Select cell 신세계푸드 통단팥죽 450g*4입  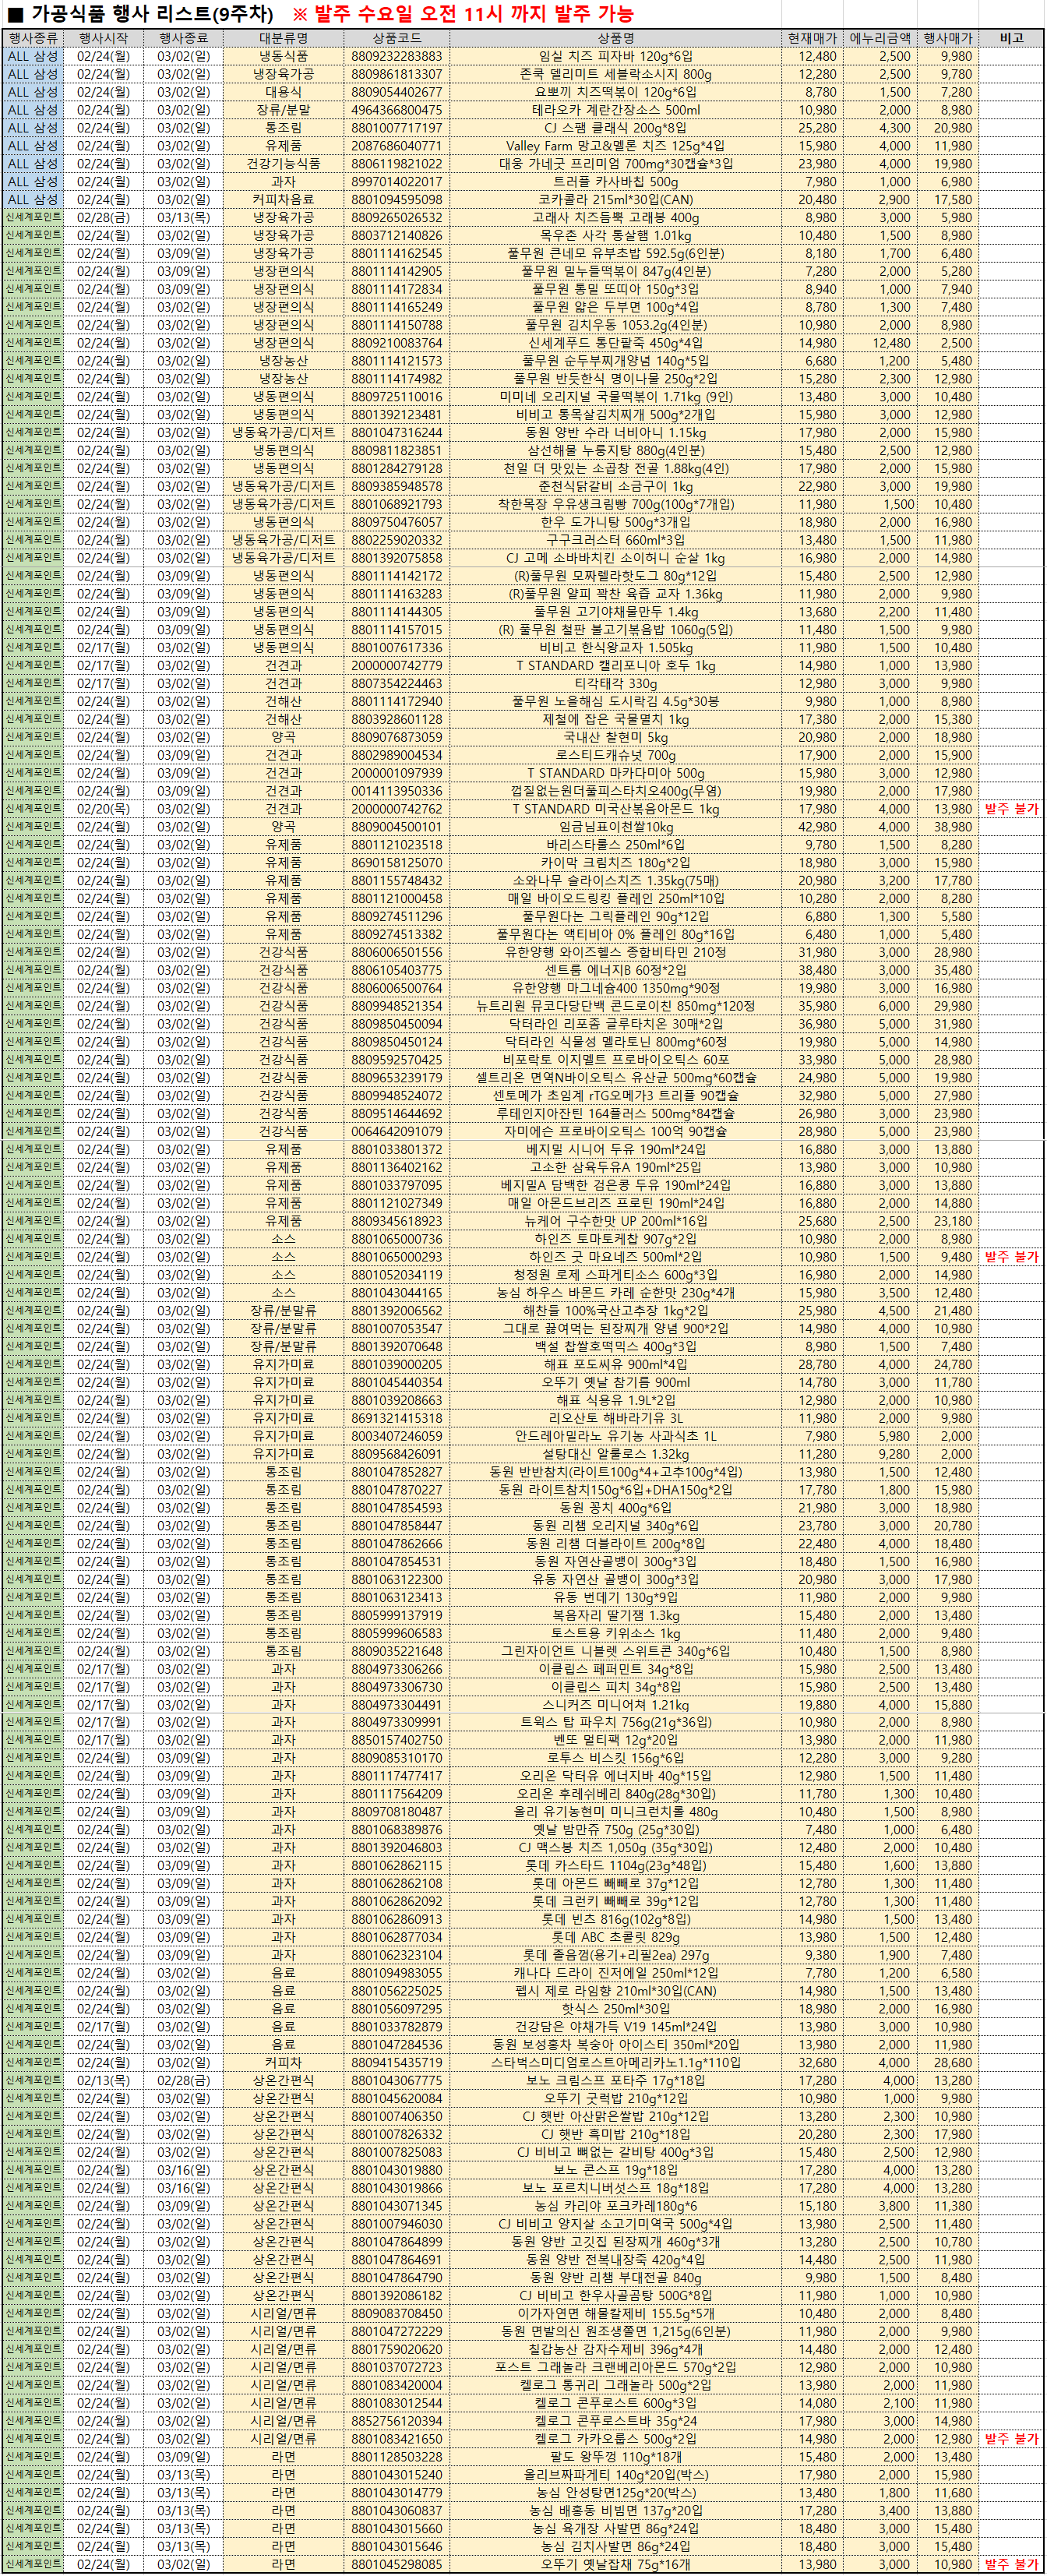(x=616, y=343)
